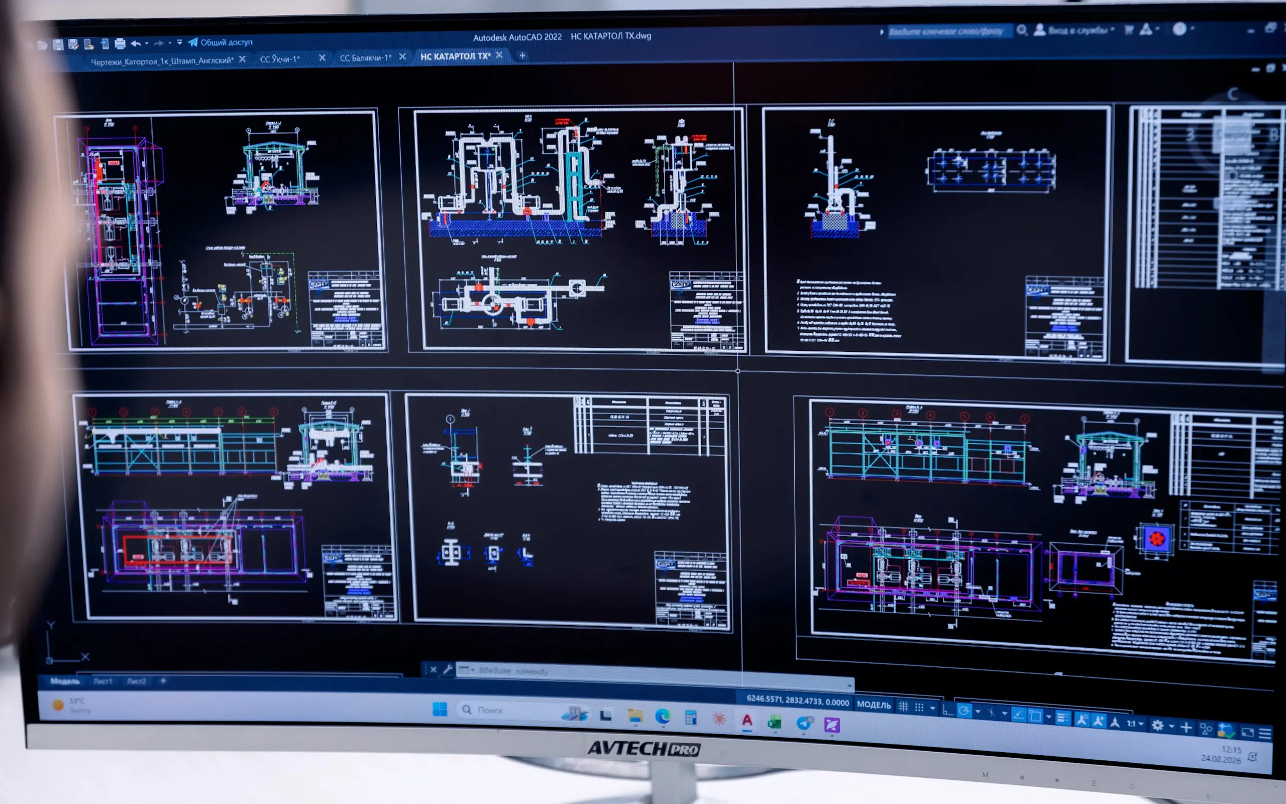Open status bar customization hamburger menu

(1265, 734)
